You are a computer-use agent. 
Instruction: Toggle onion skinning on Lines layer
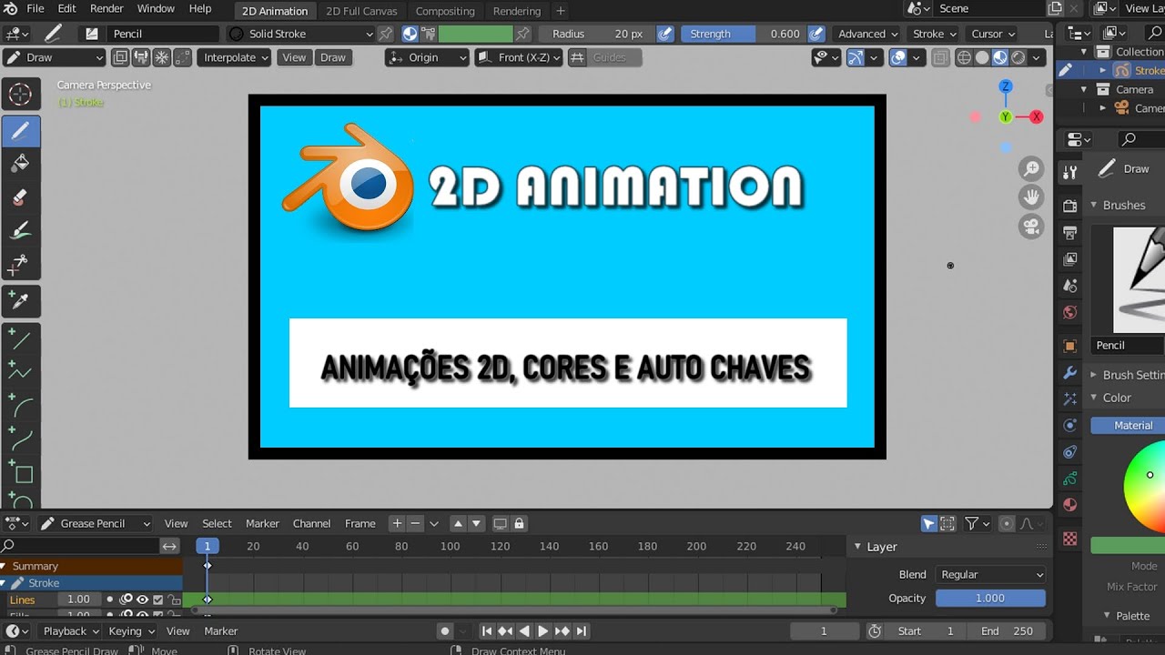pyautogui.click(x=127, y=600)
